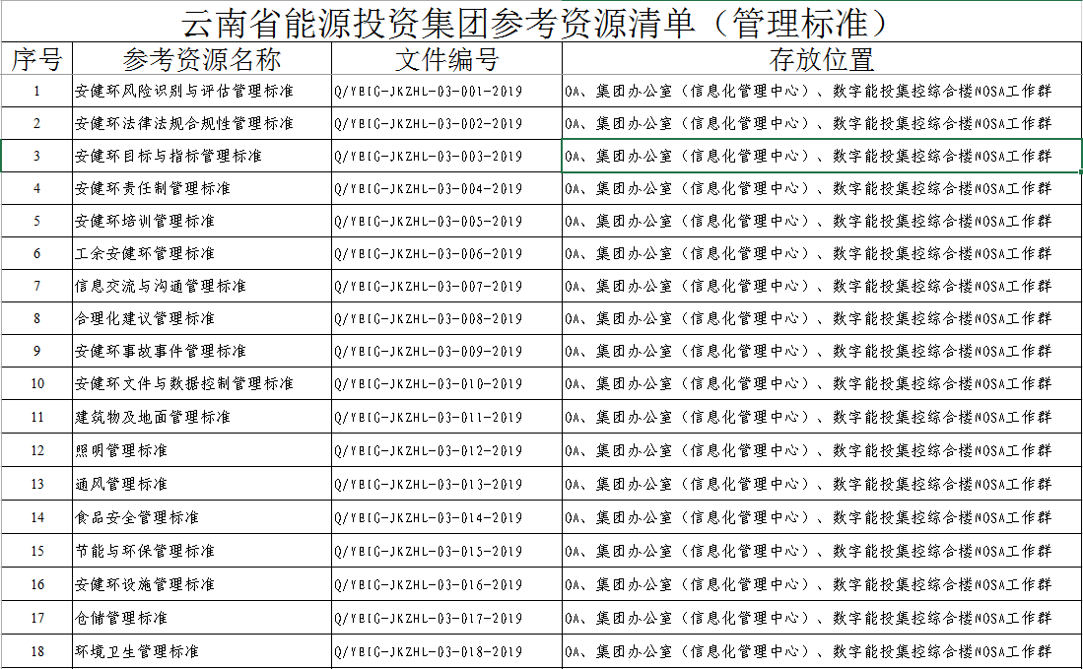This screenshot has width=1083, height=669.
Task: Select the cell 安健环法律法规合规性管理标准
Action: (184, 124)
